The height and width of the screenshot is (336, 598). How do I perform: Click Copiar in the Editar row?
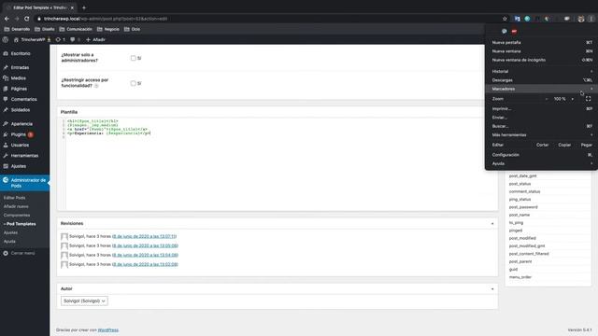click(x=564, y=145)
